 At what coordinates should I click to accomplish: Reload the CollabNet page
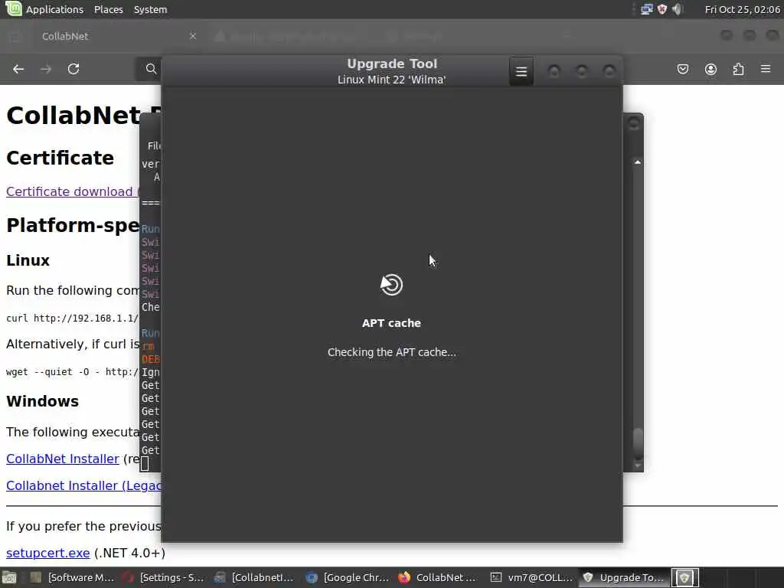[x=73, y=69]
